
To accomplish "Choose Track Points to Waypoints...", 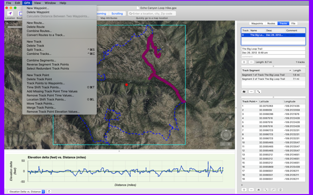I will click(x=59, y=83).
